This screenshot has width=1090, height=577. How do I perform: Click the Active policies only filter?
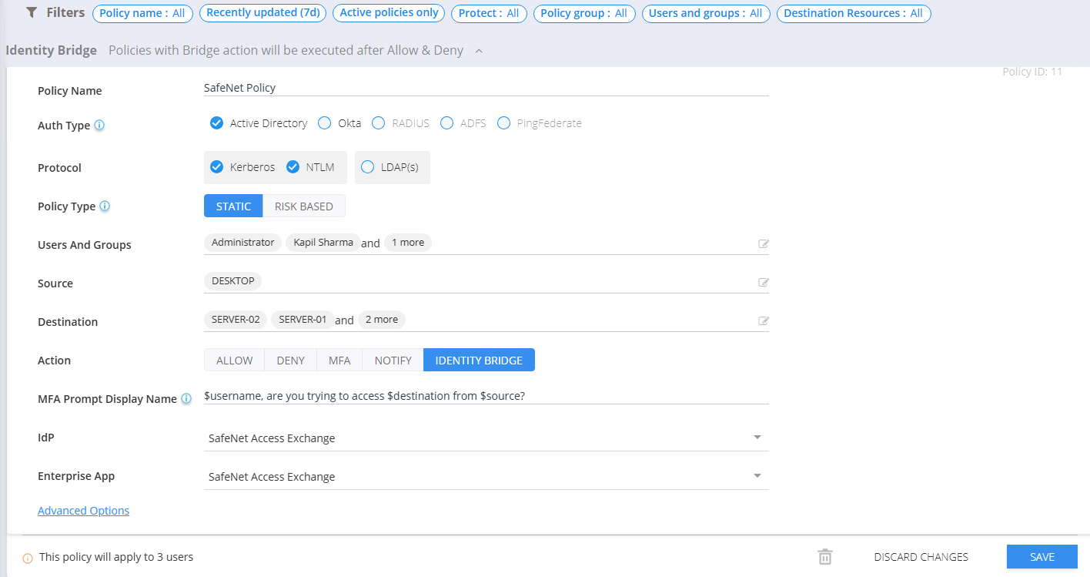(x=389, y=13)
